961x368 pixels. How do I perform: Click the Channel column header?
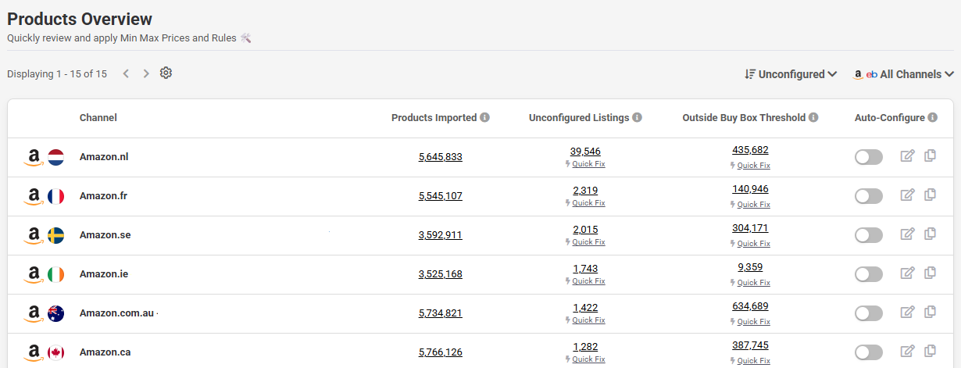pyautogui.click(x=98, y=118)
